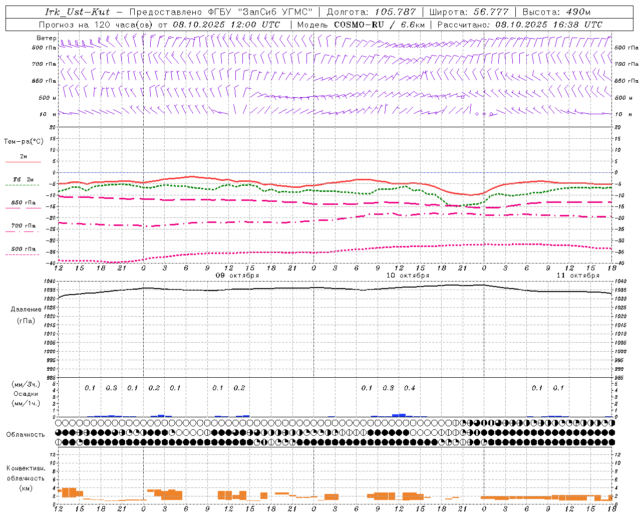The height and width of the screenshot is (513, 641).
Task: Click the (км) unit label of convective cloudiness
Action: click(x=26, y=488)
